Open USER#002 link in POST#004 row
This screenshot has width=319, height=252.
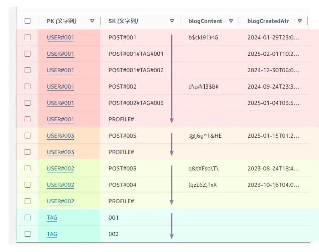[x=60, y=185]
